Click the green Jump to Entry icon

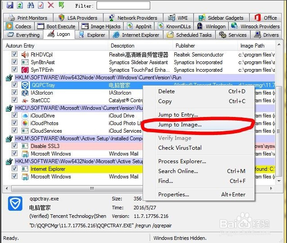tap(61, 5)
